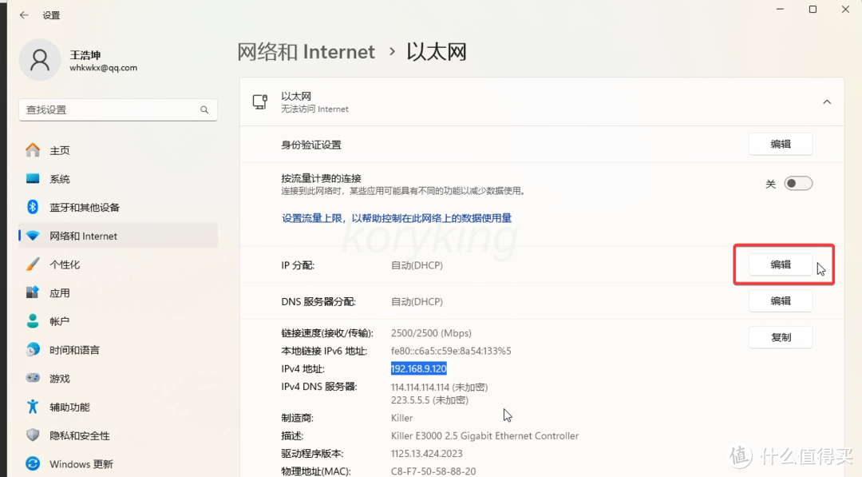Edit the DNS server assignment
Viewport: 862px width, 477px height.
point(781,300)
